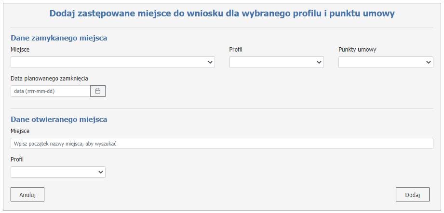The image size is (444, 213).
Task: Open the Punkty umowy dropdown
Action: (x=385, y=62)
